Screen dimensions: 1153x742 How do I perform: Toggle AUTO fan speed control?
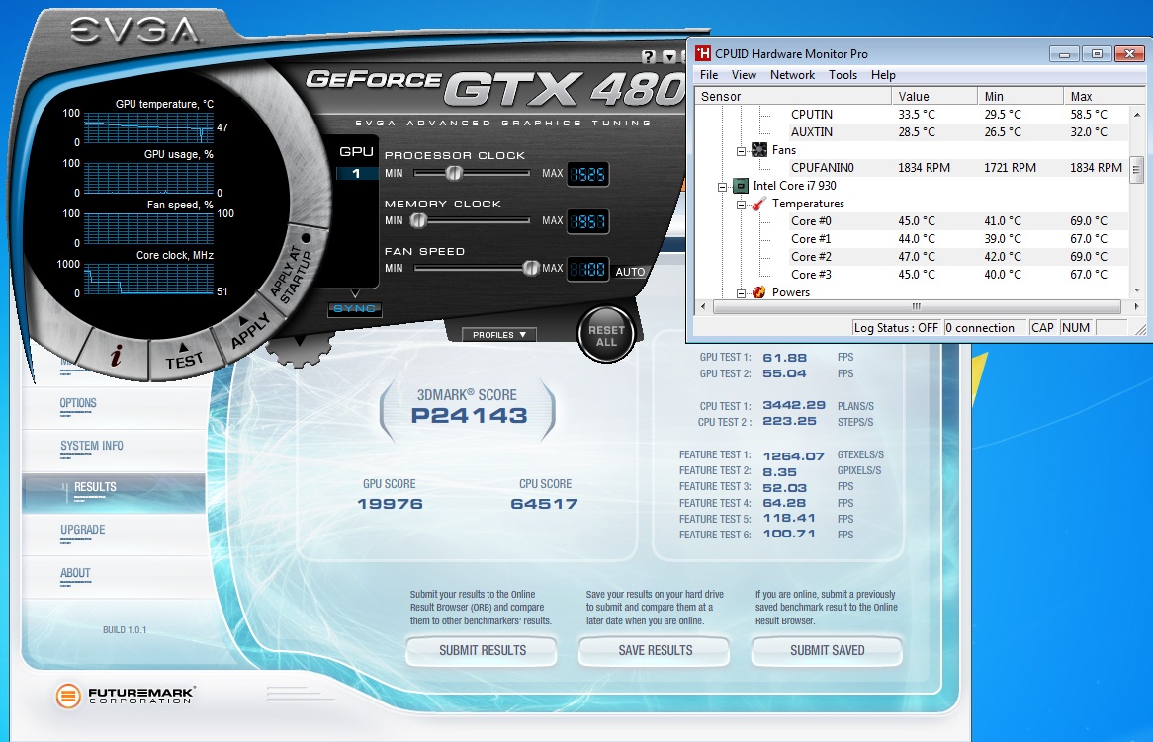click(630, 272)
